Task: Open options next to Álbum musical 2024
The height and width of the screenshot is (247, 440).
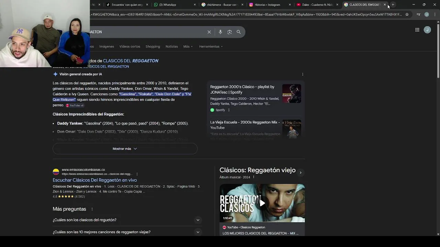Action: pyautogui.click(x=254, y=177)
